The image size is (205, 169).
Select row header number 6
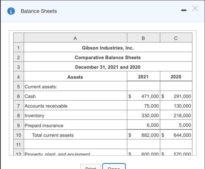(19, 96)
